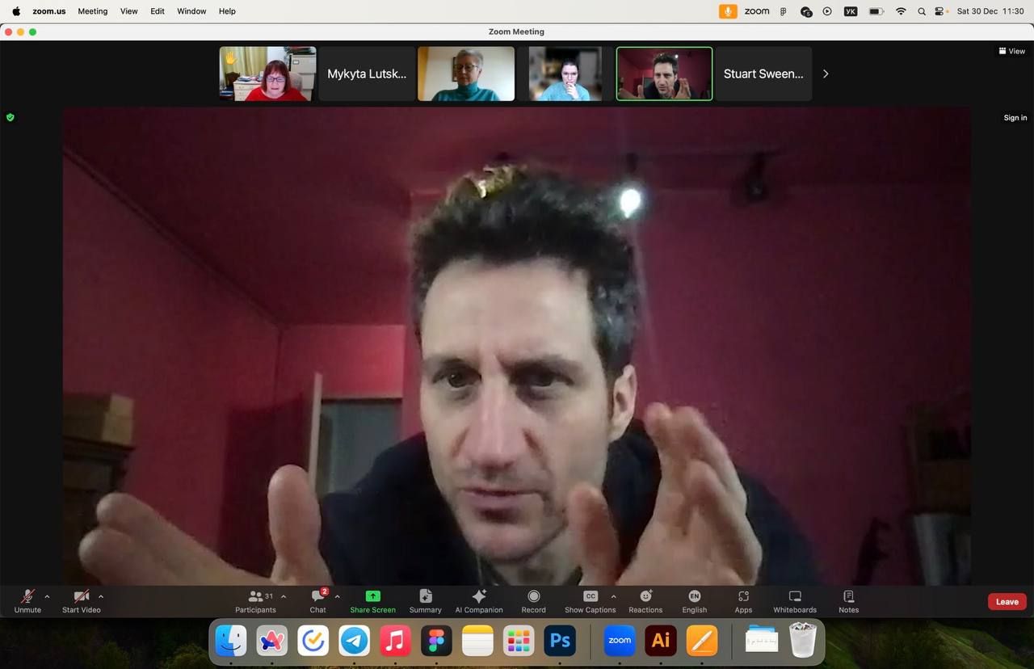Screen dimensions: 1034x669
Task: Click the red Leave button
Action: click(1007, 601)
